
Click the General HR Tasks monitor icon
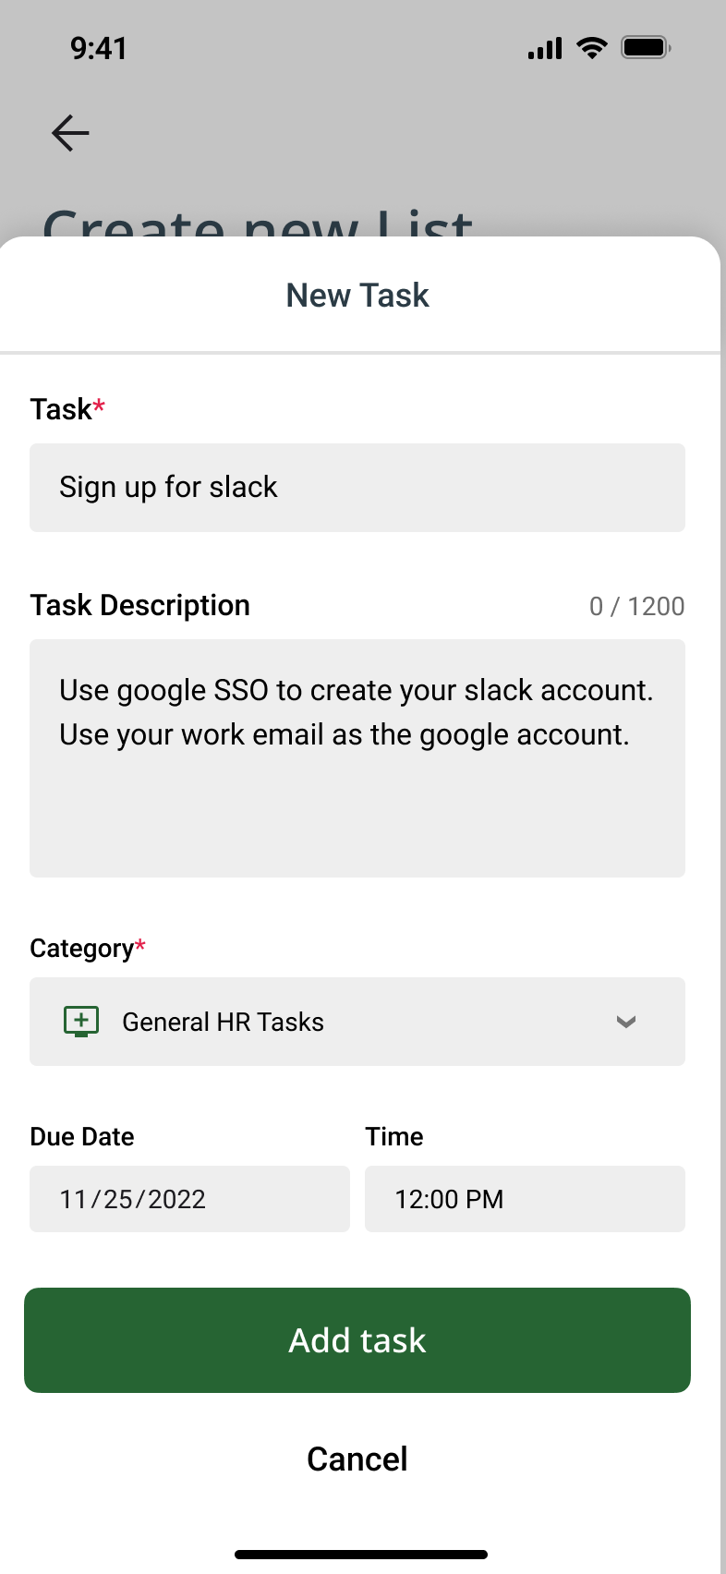pos(81,1022)
